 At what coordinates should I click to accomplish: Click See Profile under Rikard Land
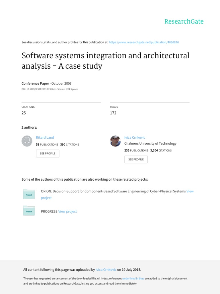[48, 153]
